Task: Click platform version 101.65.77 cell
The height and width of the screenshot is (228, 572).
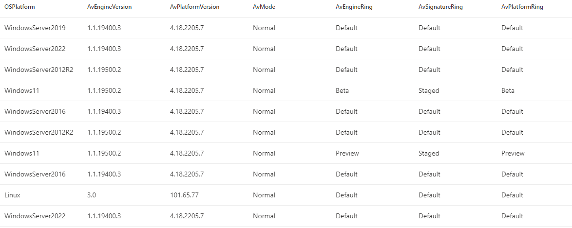Action: pos(184,195)
